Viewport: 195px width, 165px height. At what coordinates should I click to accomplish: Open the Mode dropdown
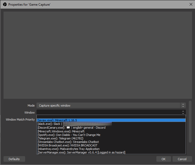click(x=111, y=105)
